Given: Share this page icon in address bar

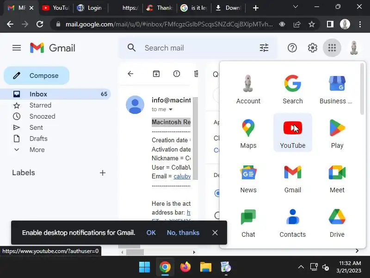Looking at the screenshot, I should click(297, 24).
